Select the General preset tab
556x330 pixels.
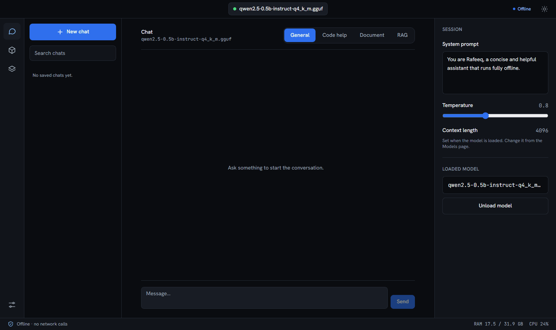point(300,35)
